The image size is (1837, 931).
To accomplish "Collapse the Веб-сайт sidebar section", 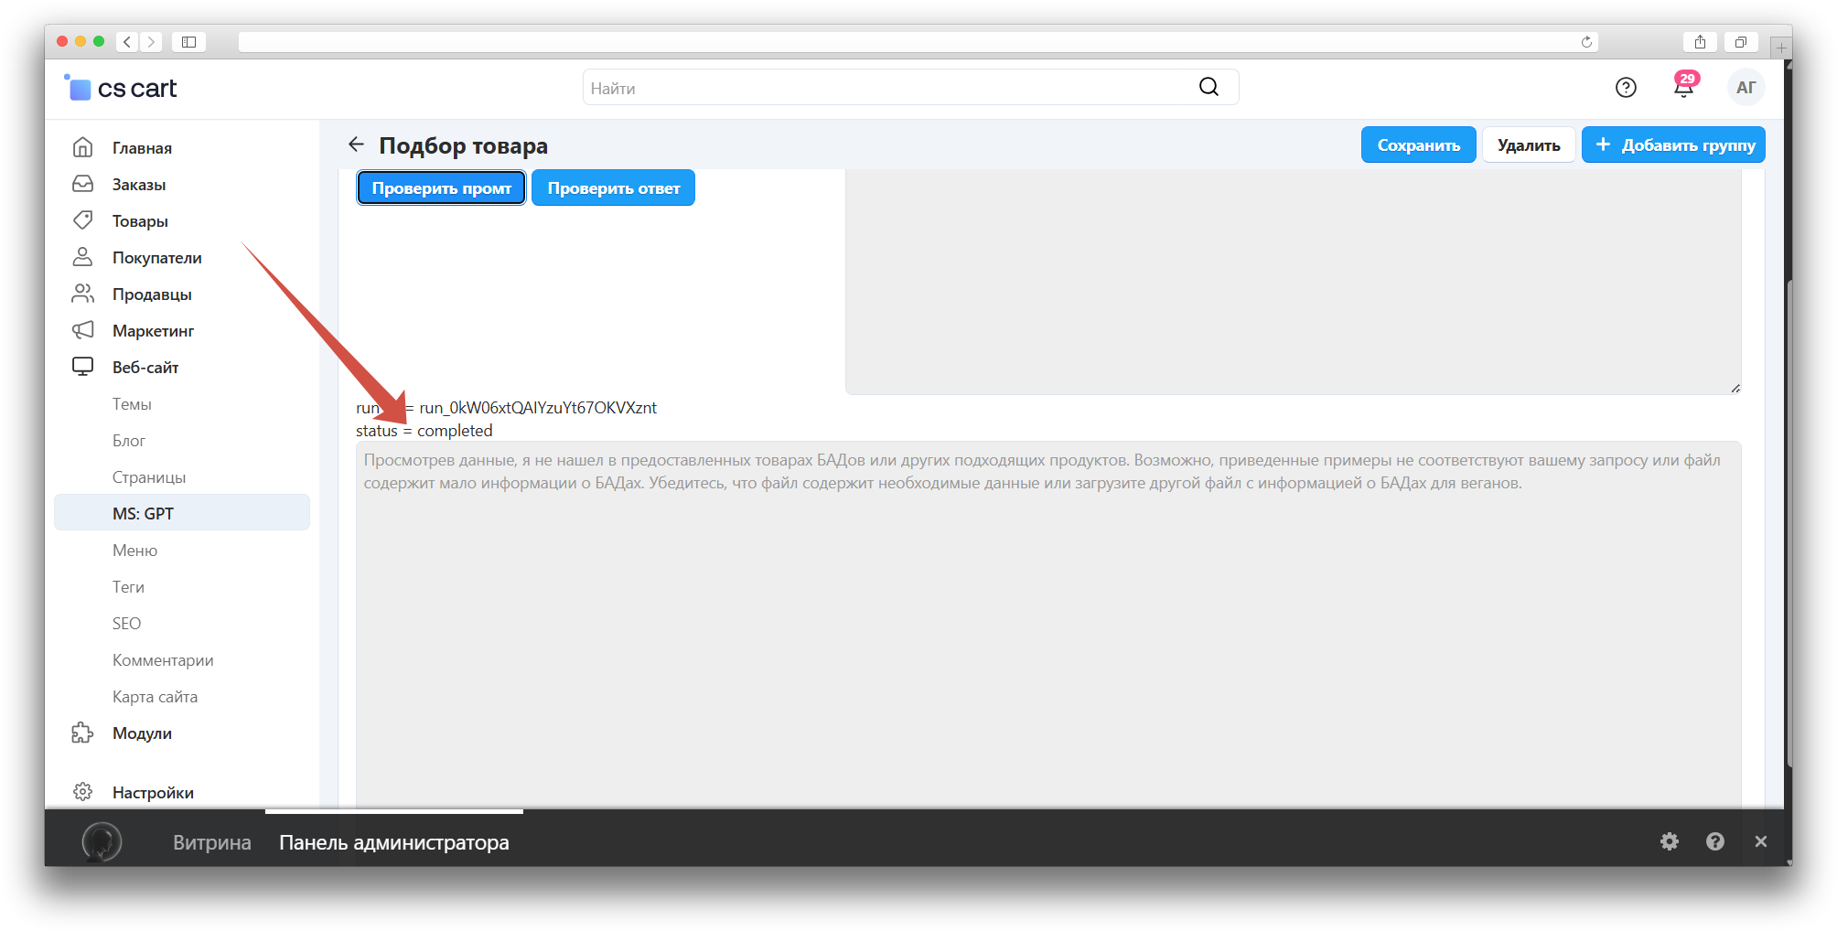I will (145, 368).
